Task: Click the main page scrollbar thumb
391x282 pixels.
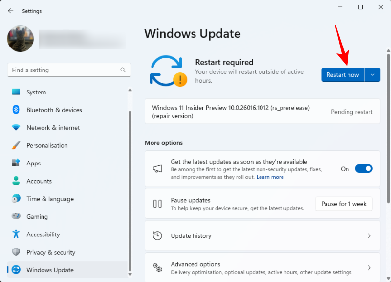Action: tap(388, 129)
